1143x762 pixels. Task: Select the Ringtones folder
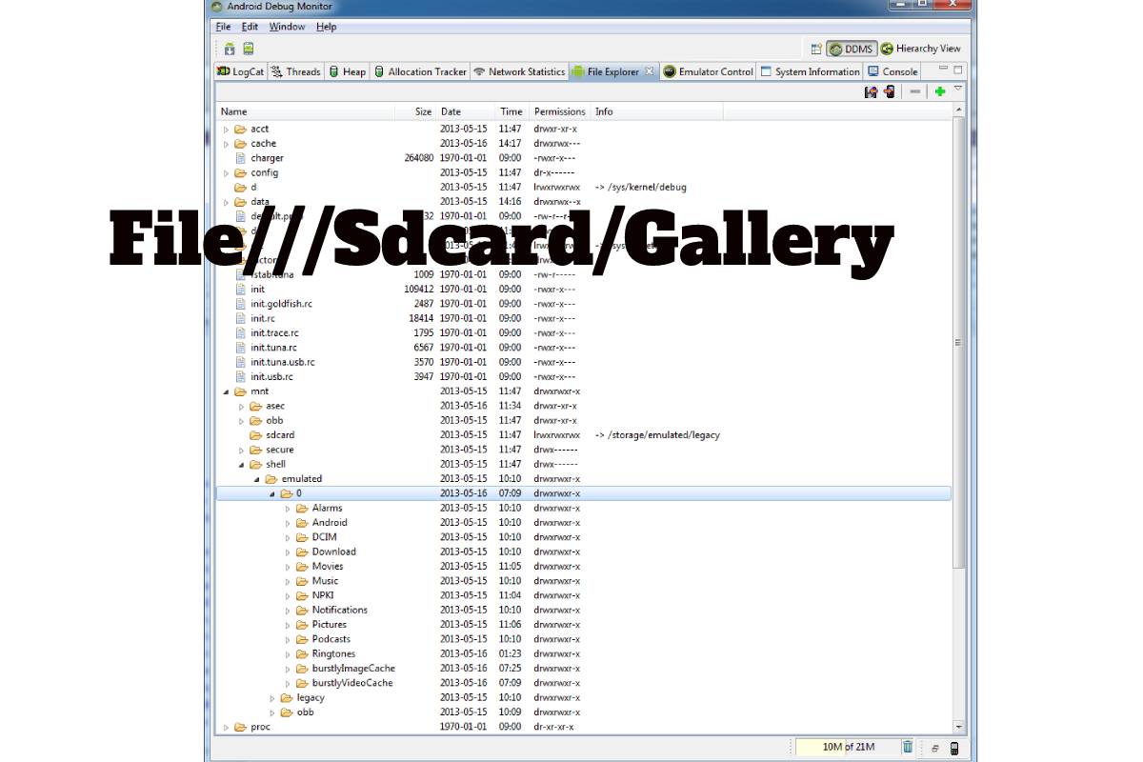click(x=333, y=654)
